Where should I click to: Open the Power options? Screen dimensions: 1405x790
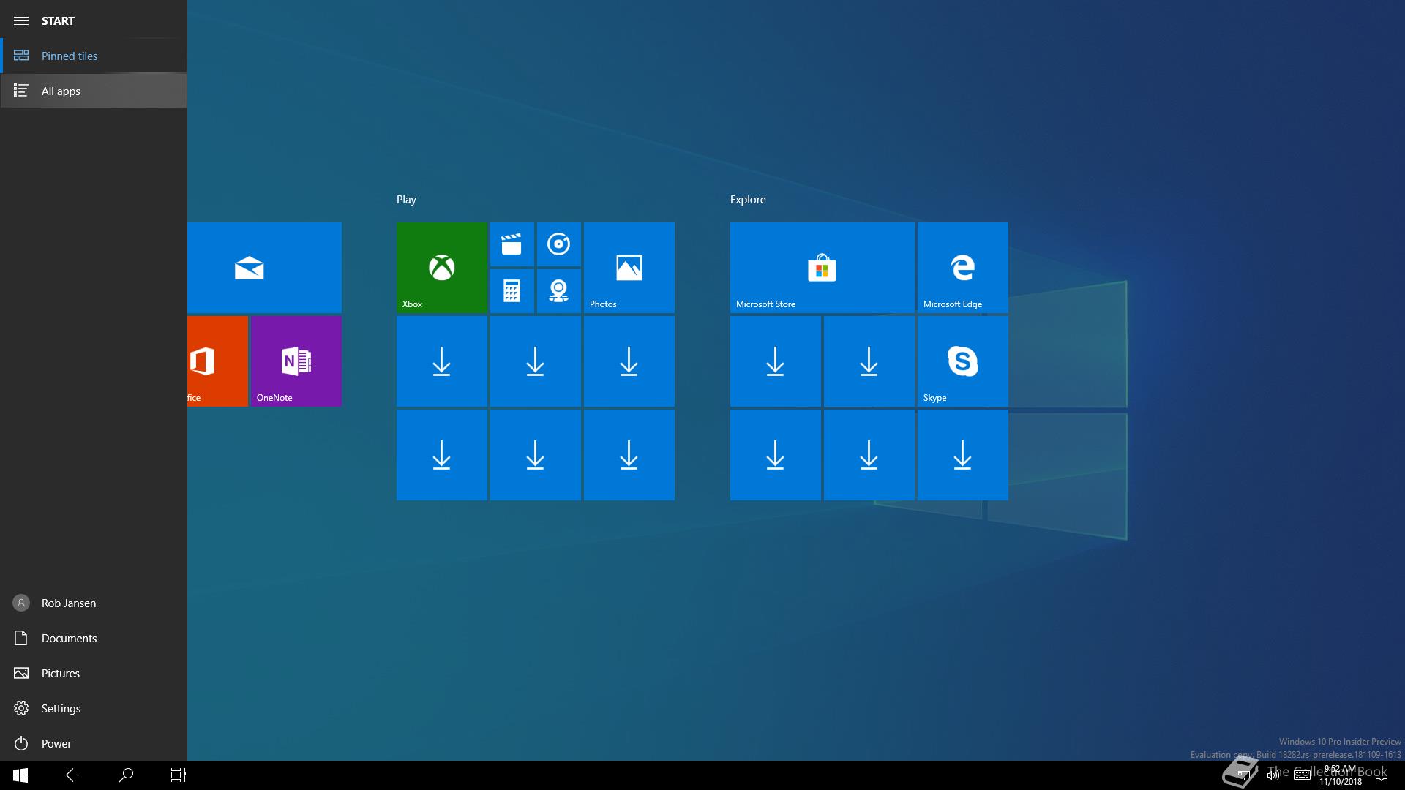(94, 743)
